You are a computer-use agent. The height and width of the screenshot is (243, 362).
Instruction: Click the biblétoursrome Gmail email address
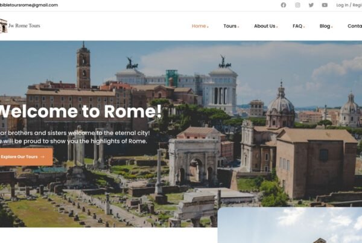[x=29, y=5]
